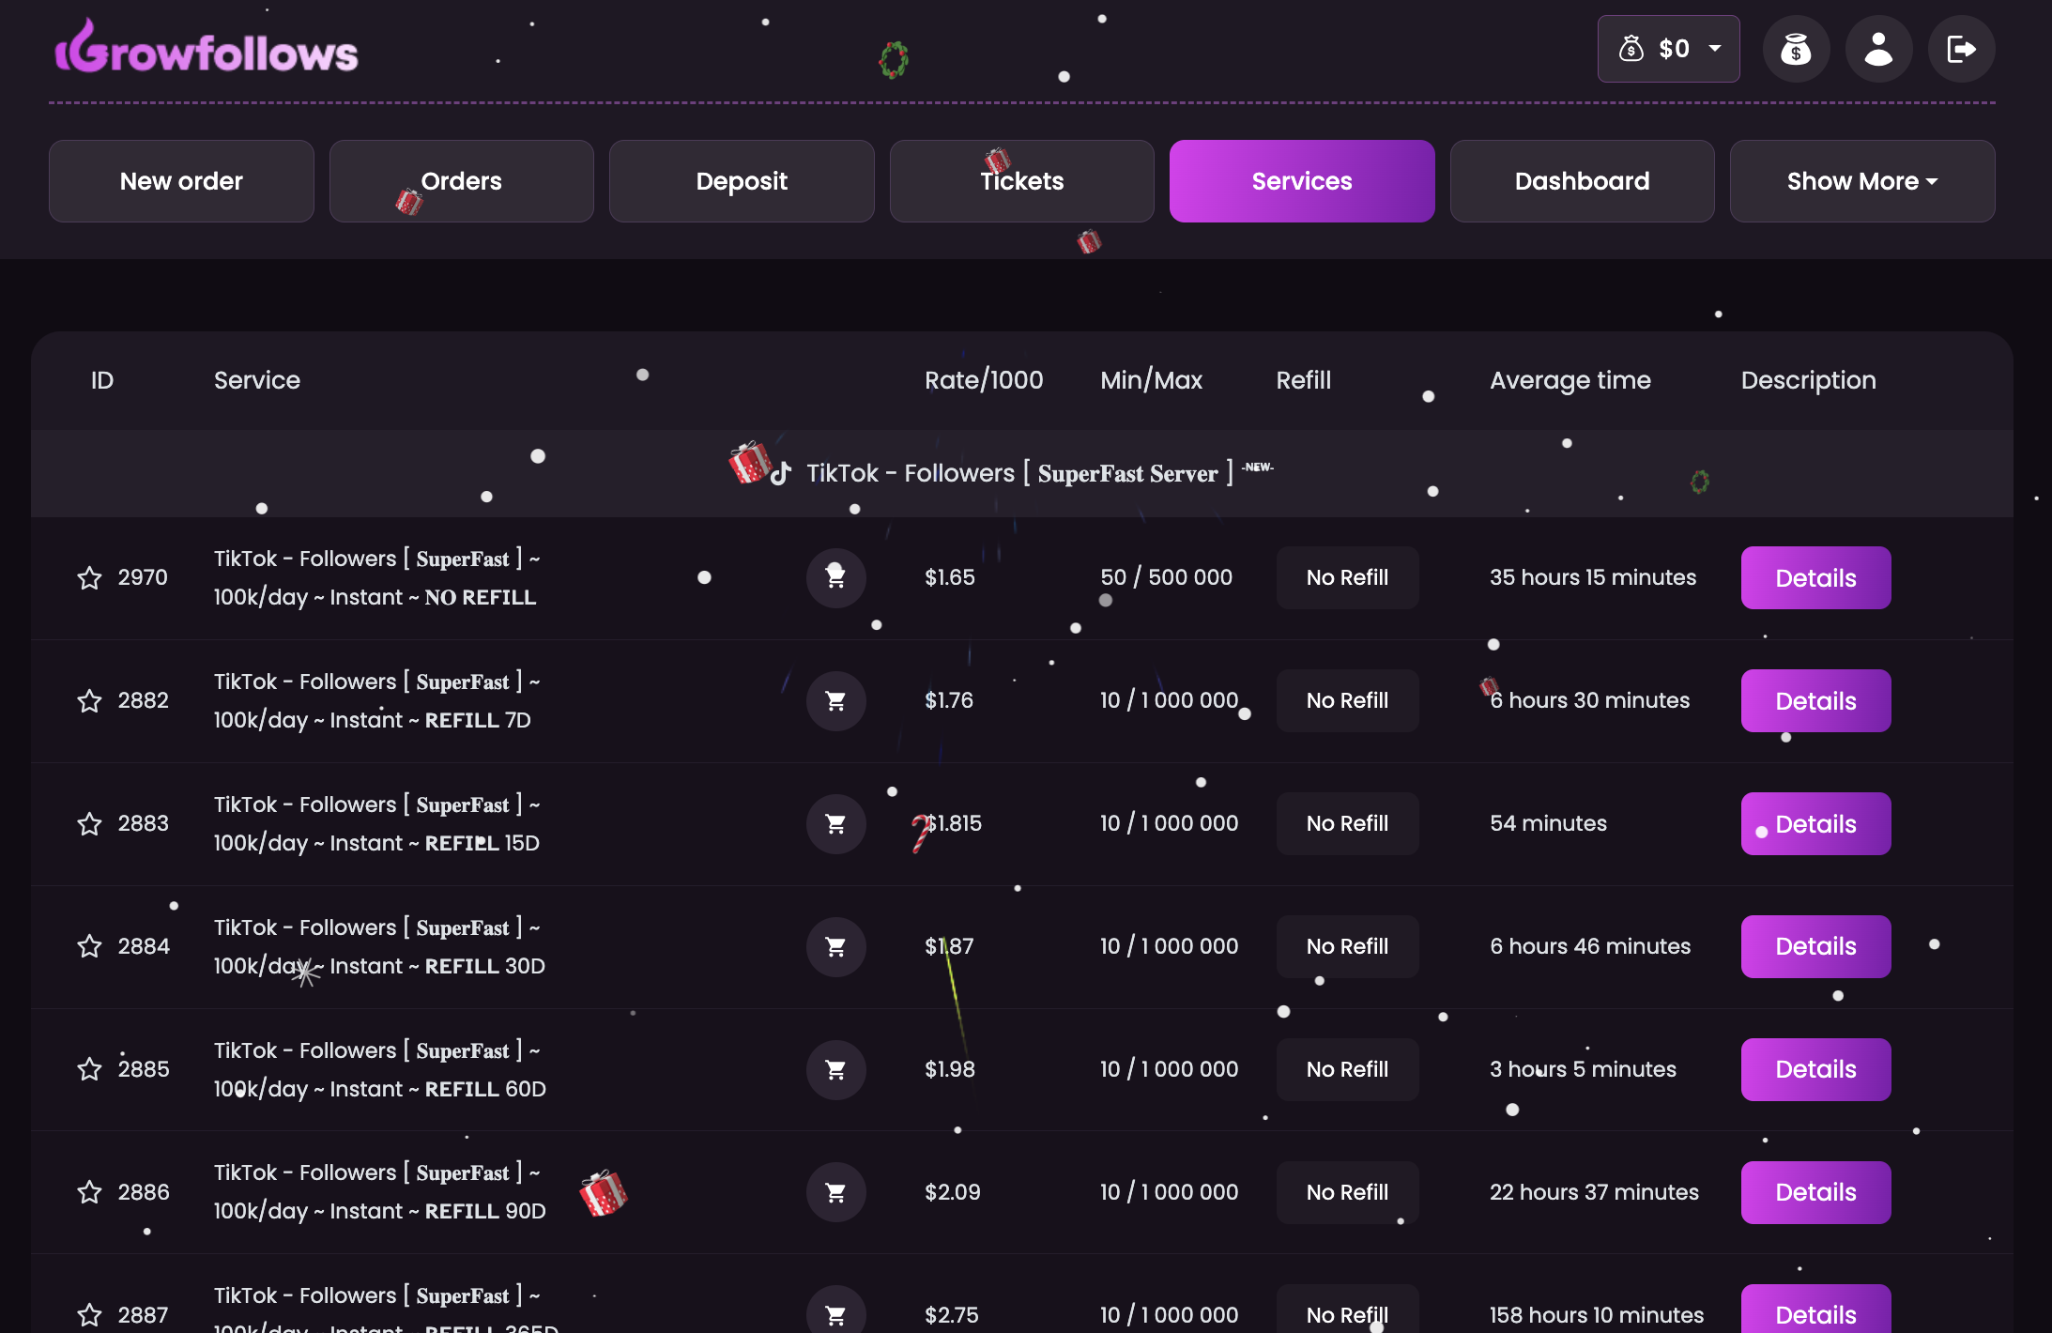Viewport: 2052px width, 1333px height.
Task: Click cart icon for service 2882
Action: [835, 700]
